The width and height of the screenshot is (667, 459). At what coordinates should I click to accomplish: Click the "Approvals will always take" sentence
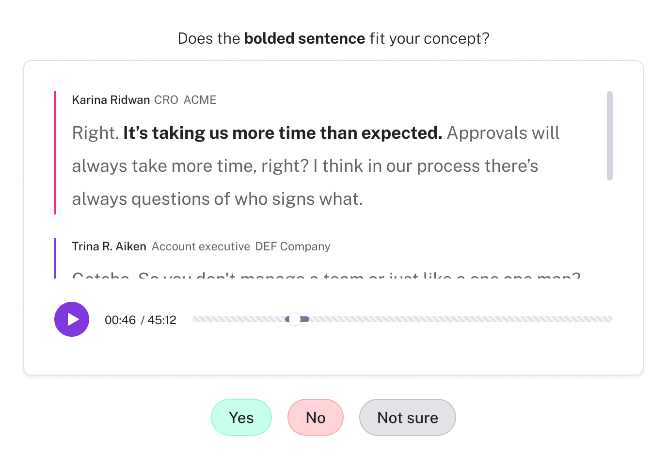[503, 133]
